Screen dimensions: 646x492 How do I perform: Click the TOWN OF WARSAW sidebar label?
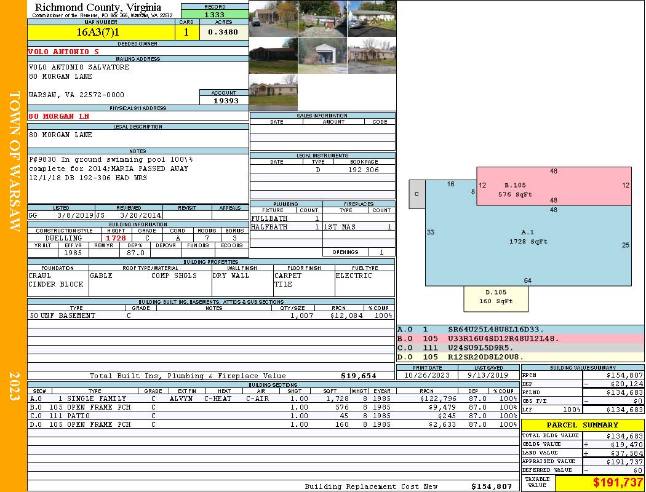(14, 161)
